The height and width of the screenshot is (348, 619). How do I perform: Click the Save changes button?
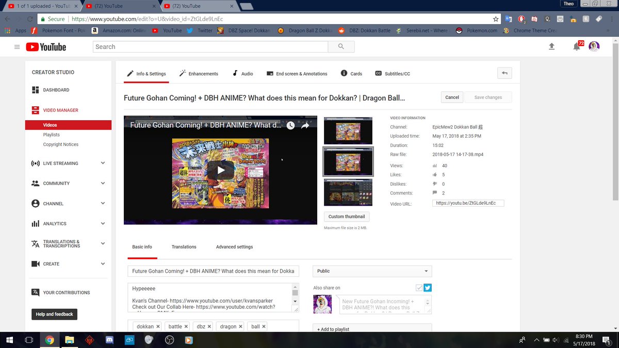(x=487, y=97)
